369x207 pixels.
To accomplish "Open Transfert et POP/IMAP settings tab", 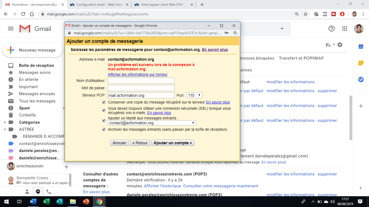I will click(301, 58).
